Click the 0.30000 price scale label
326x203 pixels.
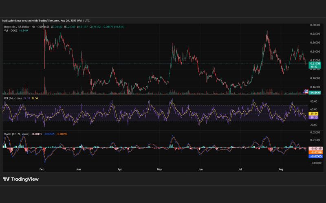[x=315, y=25]
